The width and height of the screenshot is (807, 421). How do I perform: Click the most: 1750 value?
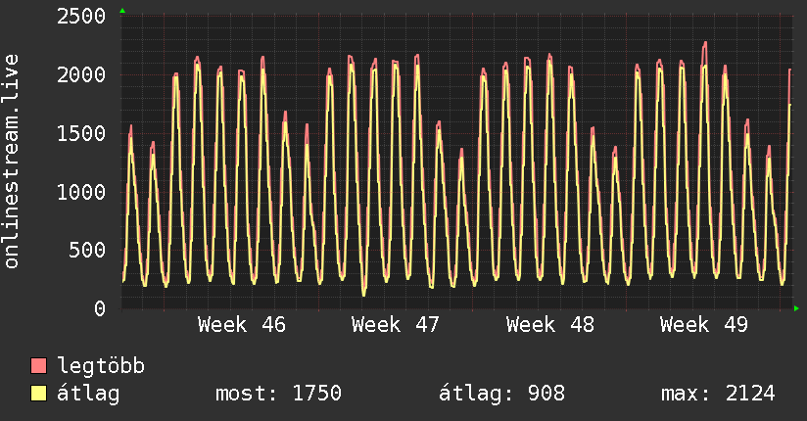pyautogui.click(x=278, y=394)
